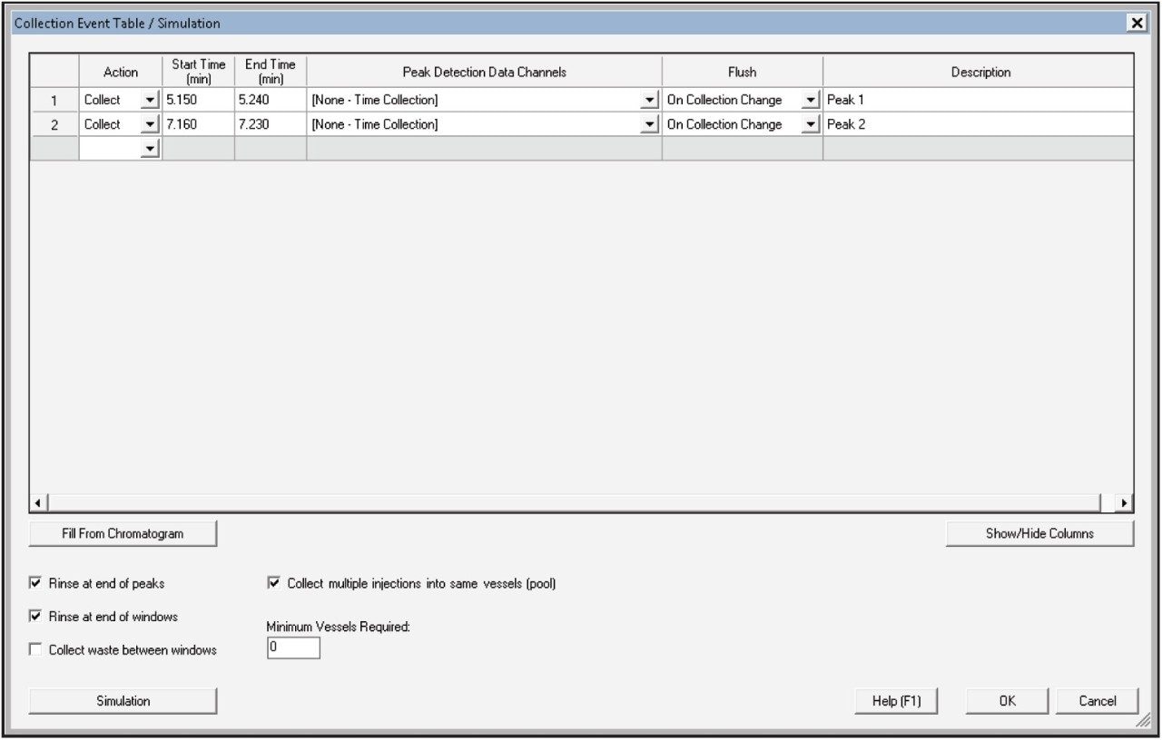Click the Fill From Chromatogram button
This screenshot has height=740, width=1162.
[x=123, y=533]
